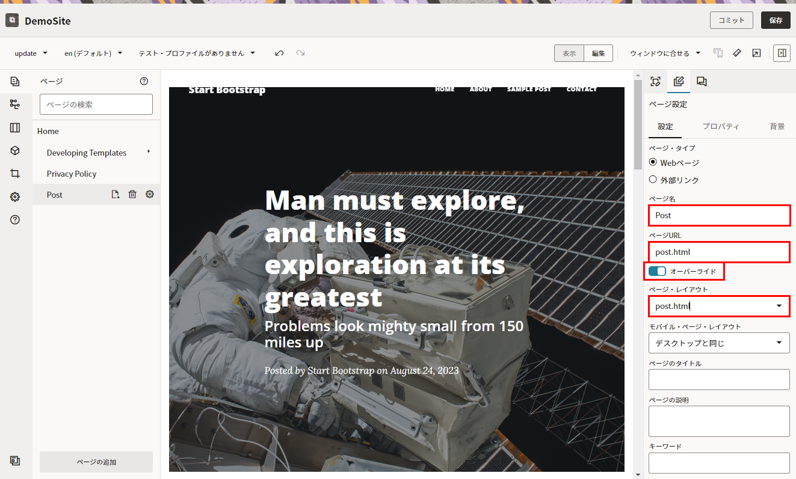Click the DemoSite logo icon
The width and height of the screenshot is (796, 479).
coord(12,20)
